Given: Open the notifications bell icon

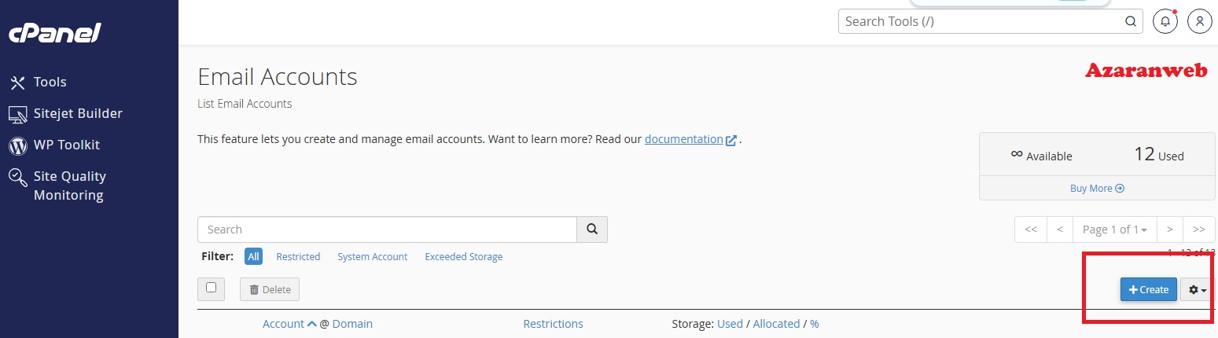Looking at the screenshot, I should [1165, 22].
